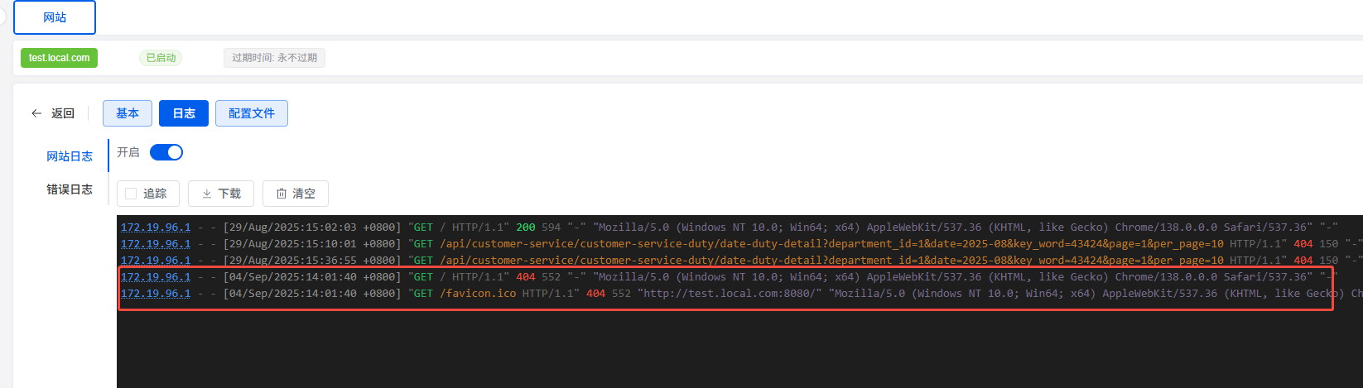
Task: Click 开启 label text
Action: pyautogui.click(x=128, y=152)
